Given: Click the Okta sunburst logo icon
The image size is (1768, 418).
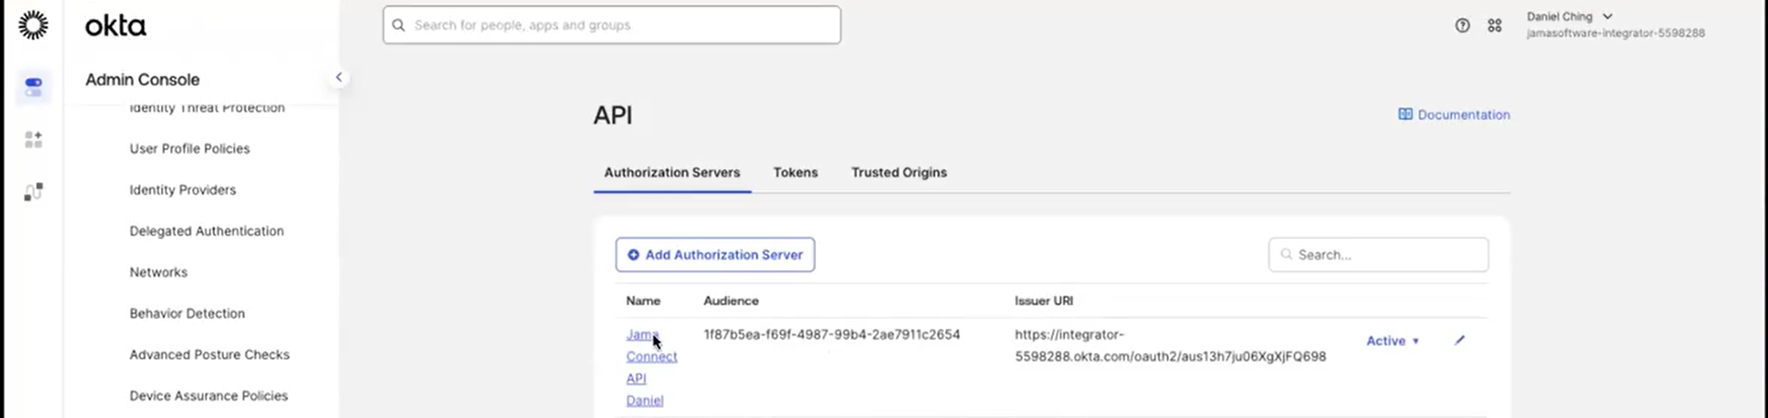Looking at the screenshot, I should pos(33,25).
